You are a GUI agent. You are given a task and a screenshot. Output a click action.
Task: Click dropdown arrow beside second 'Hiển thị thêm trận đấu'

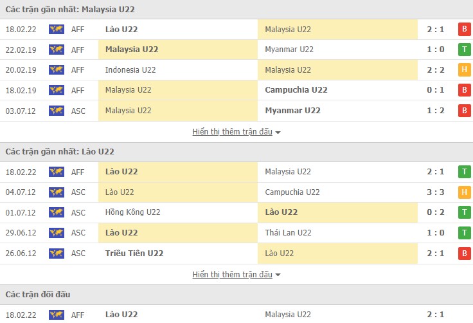click(x=278, y=275)
